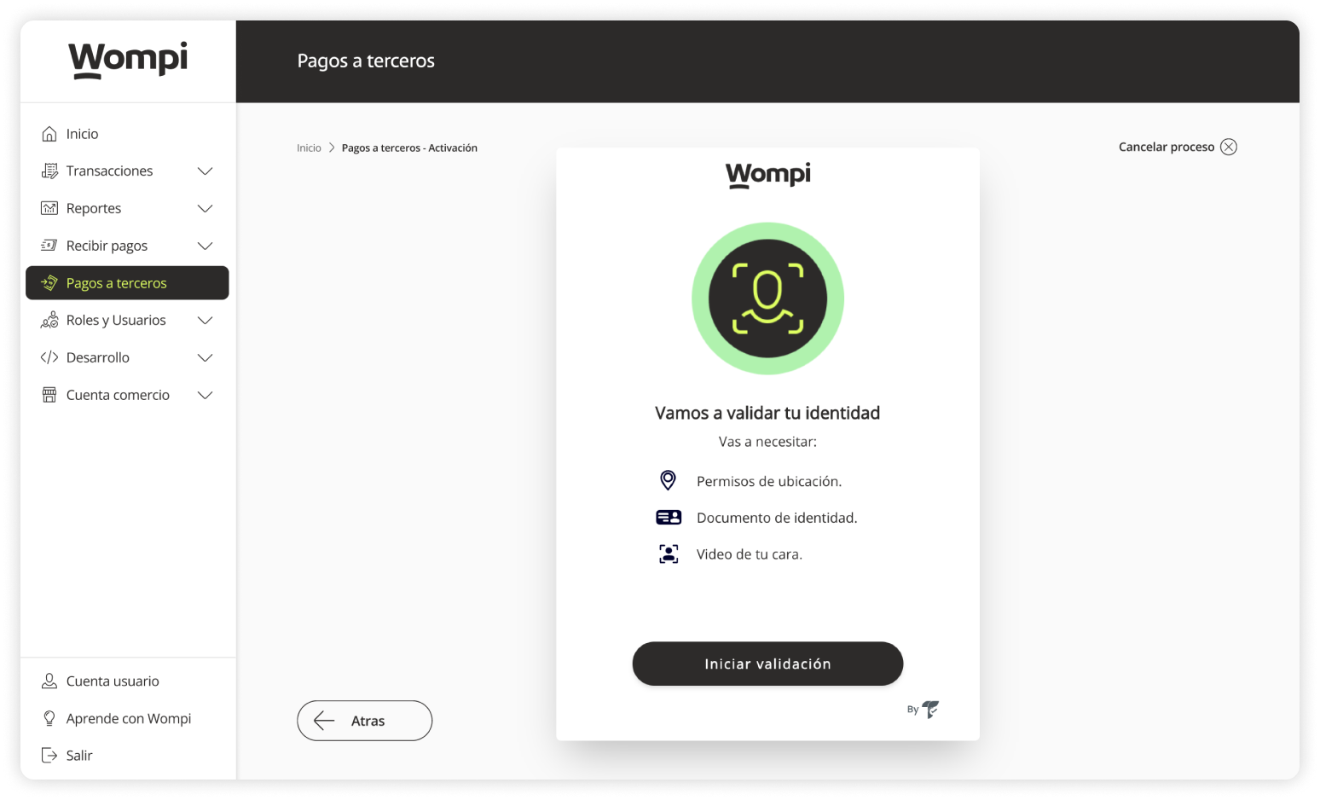Click the Desarrollo code icon
This screenshot has height=800, width=1320.
(50, 357)
